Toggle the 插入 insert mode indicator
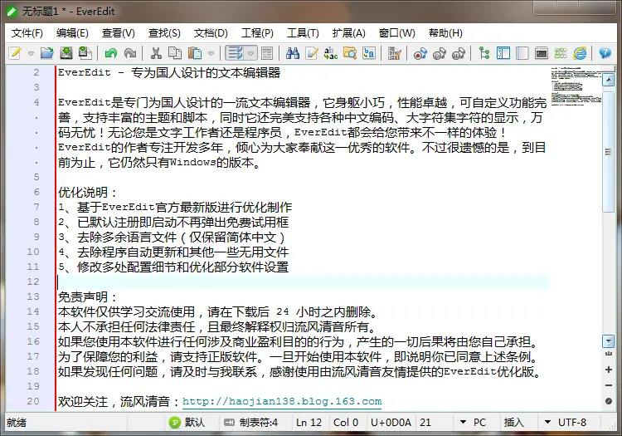 (x=513, y=423)
